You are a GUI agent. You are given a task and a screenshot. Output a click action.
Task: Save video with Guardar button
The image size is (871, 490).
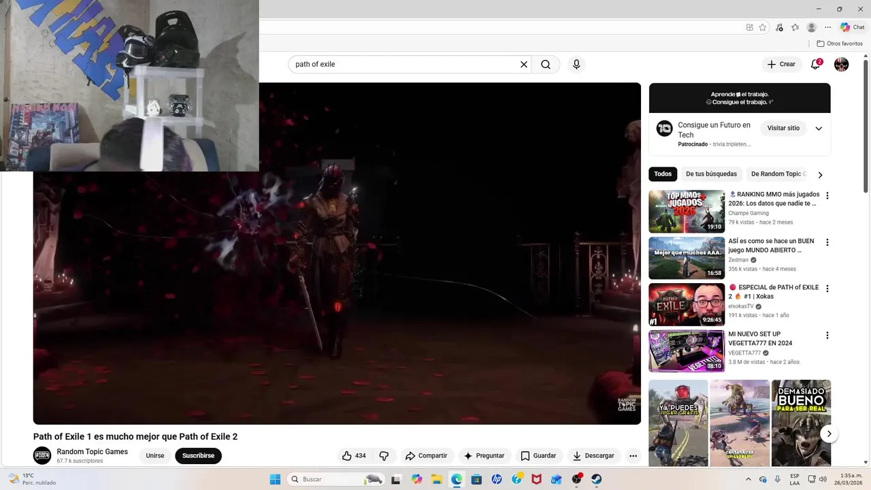pos(538,456)
